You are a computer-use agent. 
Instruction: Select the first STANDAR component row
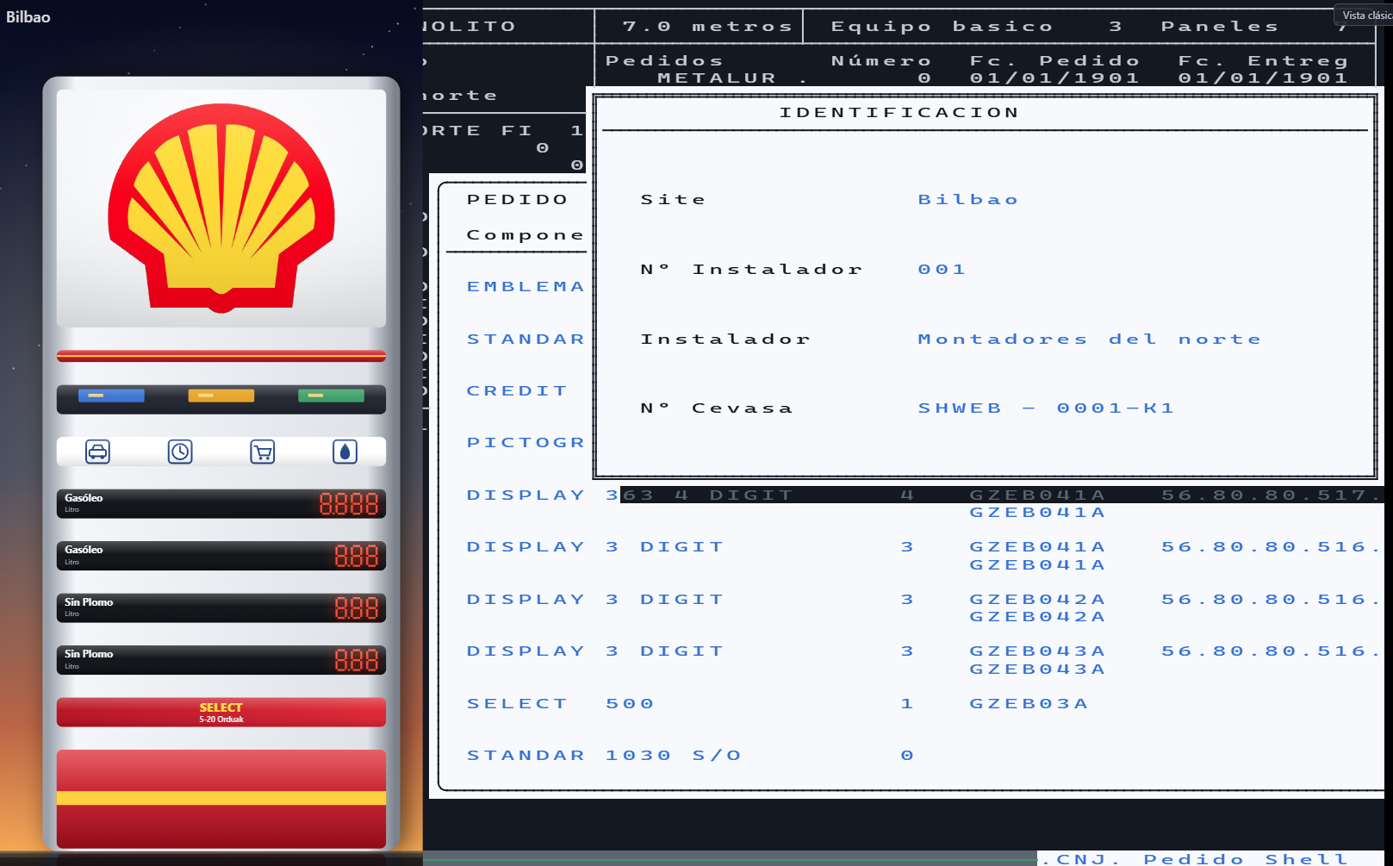click(525, 340)
